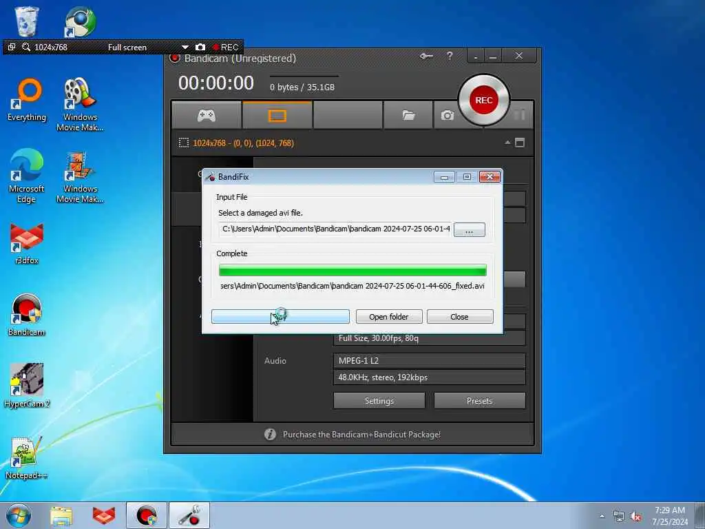Select the 1024x768 size on overlay bar

[x=51, y=48]
